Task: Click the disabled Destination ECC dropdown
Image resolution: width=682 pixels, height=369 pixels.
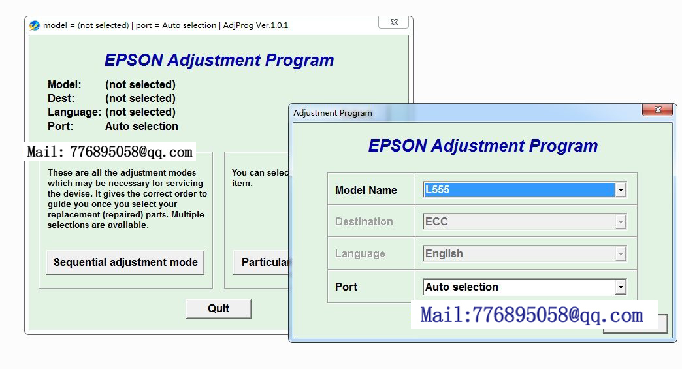Action: pos(525,221)
